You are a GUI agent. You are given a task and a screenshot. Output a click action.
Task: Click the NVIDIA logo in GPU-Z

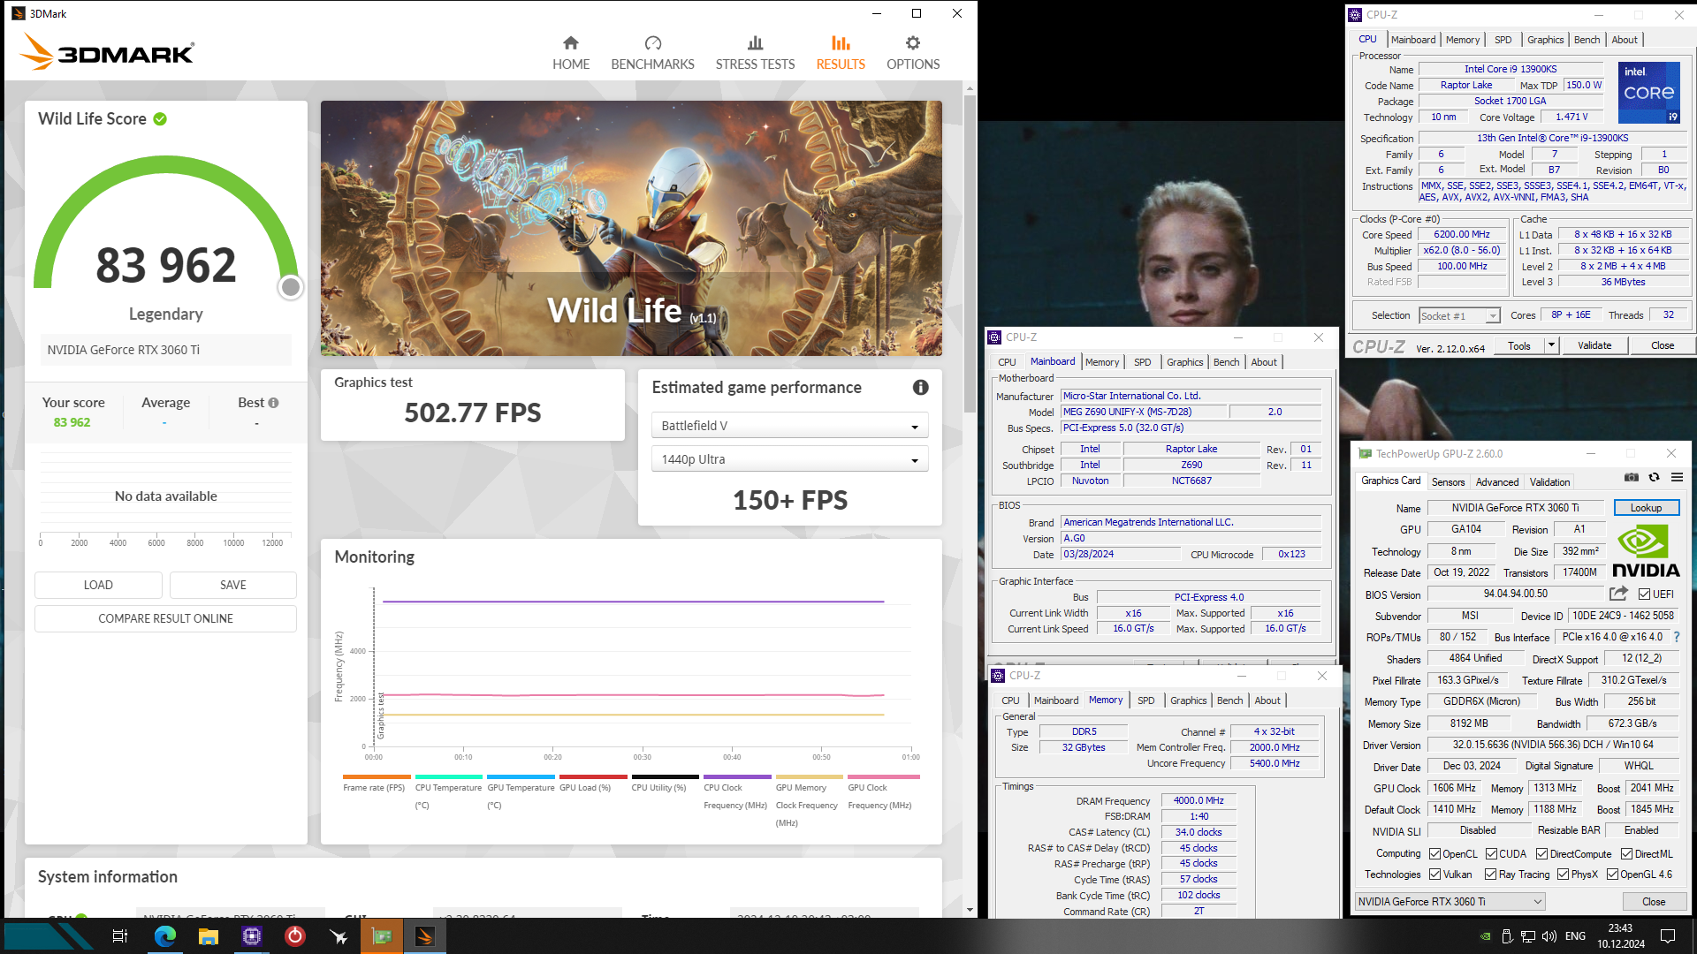[1646, 552]
